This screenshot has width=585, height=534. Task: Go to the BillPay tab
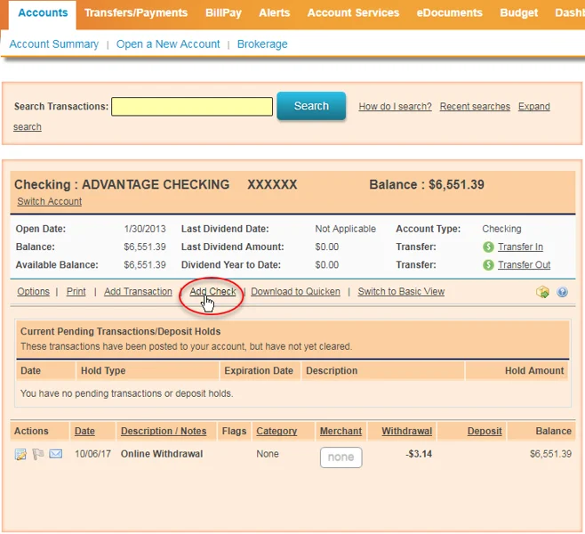point(223,13)
